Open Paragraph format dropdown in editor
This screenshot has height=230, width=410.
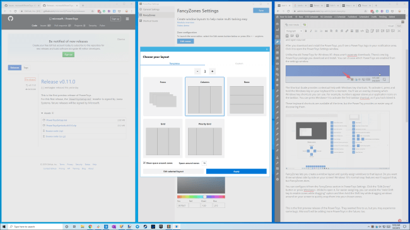click(294, 31)
